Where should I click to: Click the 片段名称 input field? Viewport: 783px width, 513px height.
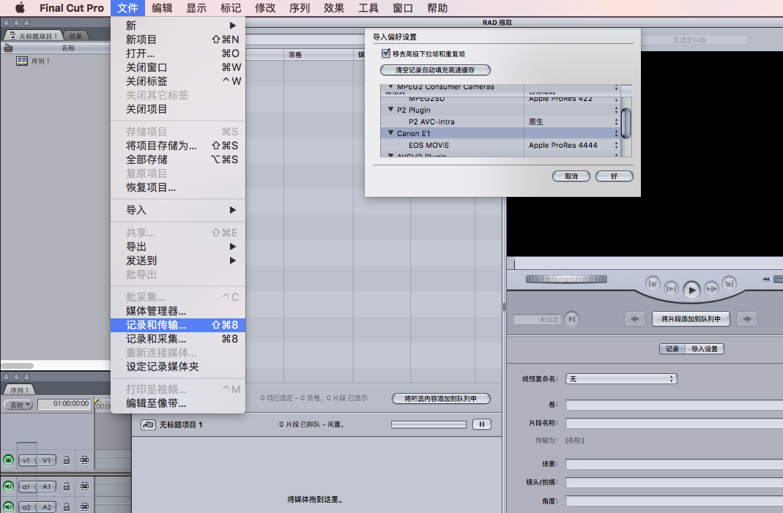674,423
